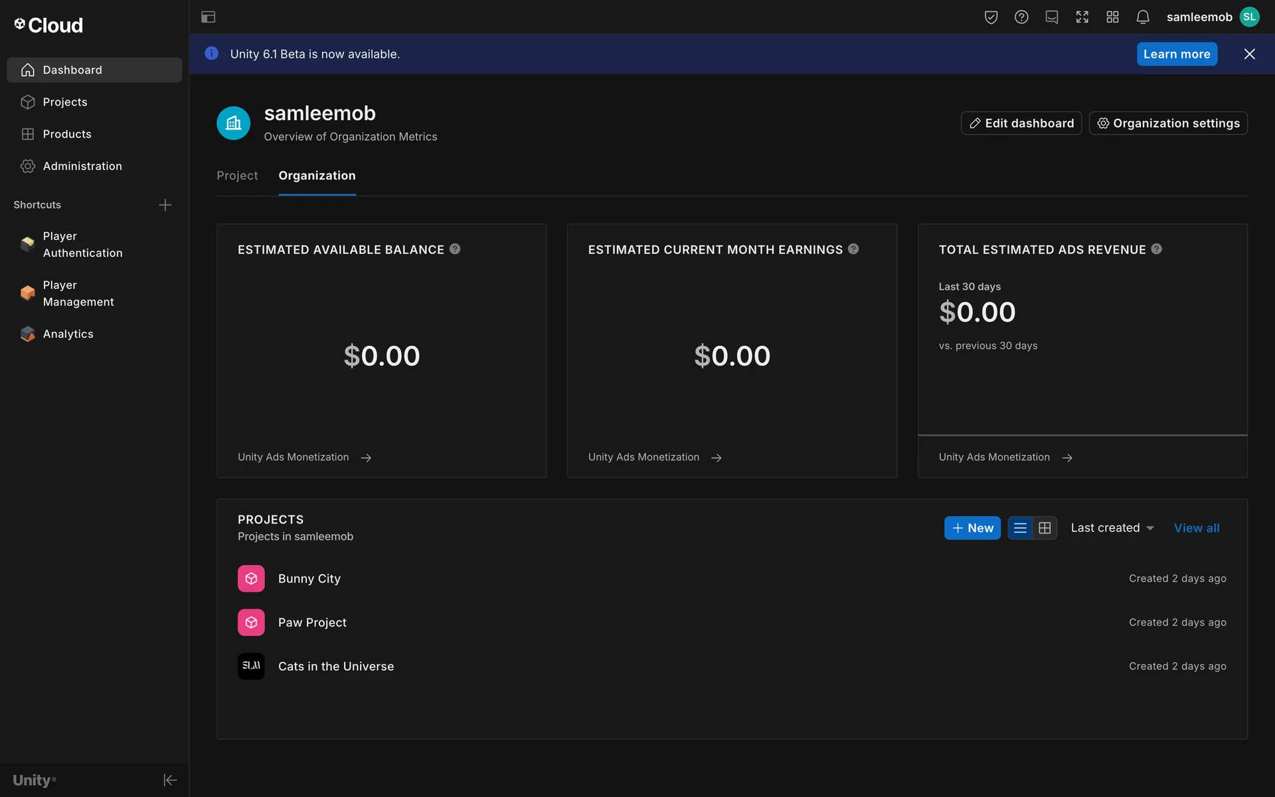Viewport: 1275px width, 797px height.
Task: Click the Learn more button
Action: coord(1176,54)
